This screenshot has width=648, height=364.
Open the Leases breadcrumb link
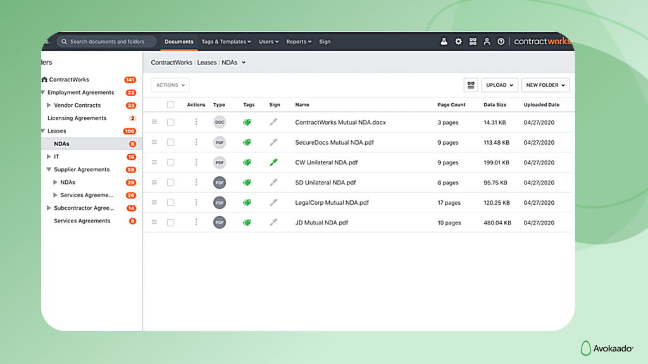206,63
